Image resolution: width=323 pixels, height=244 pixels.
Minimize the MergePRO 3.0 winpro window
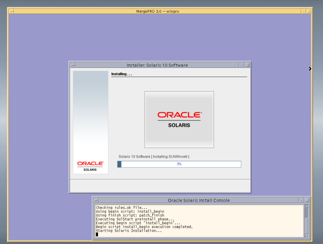(304, 11)
